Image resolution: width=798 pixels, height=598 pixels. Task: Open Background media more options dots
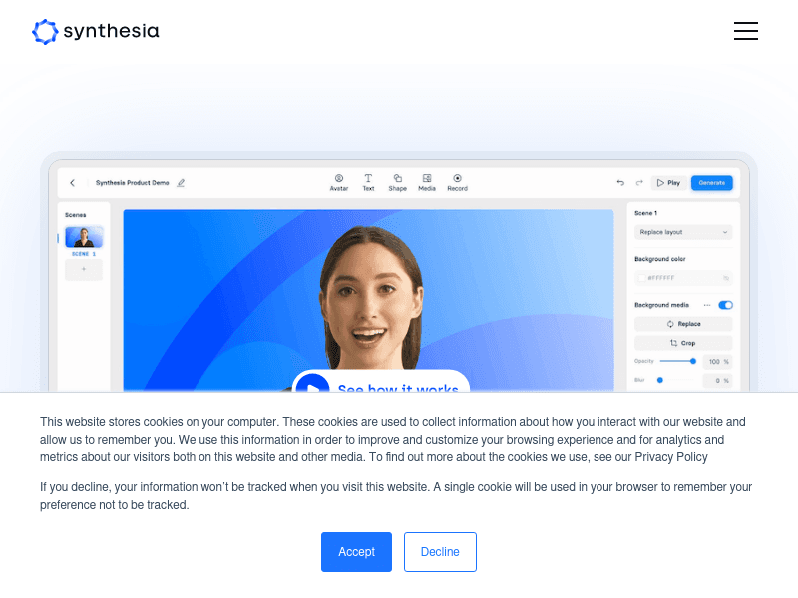pyautogui.click(x=707, y=305)
